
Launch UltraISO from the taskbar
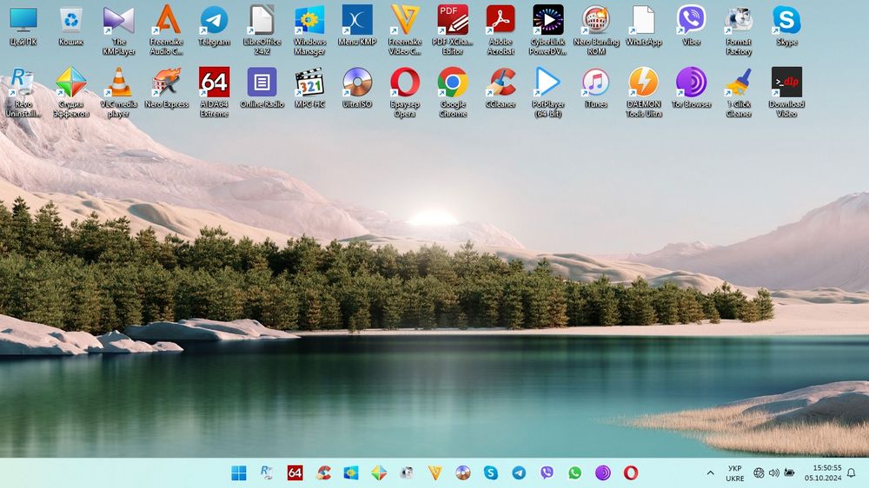point(463,473)
